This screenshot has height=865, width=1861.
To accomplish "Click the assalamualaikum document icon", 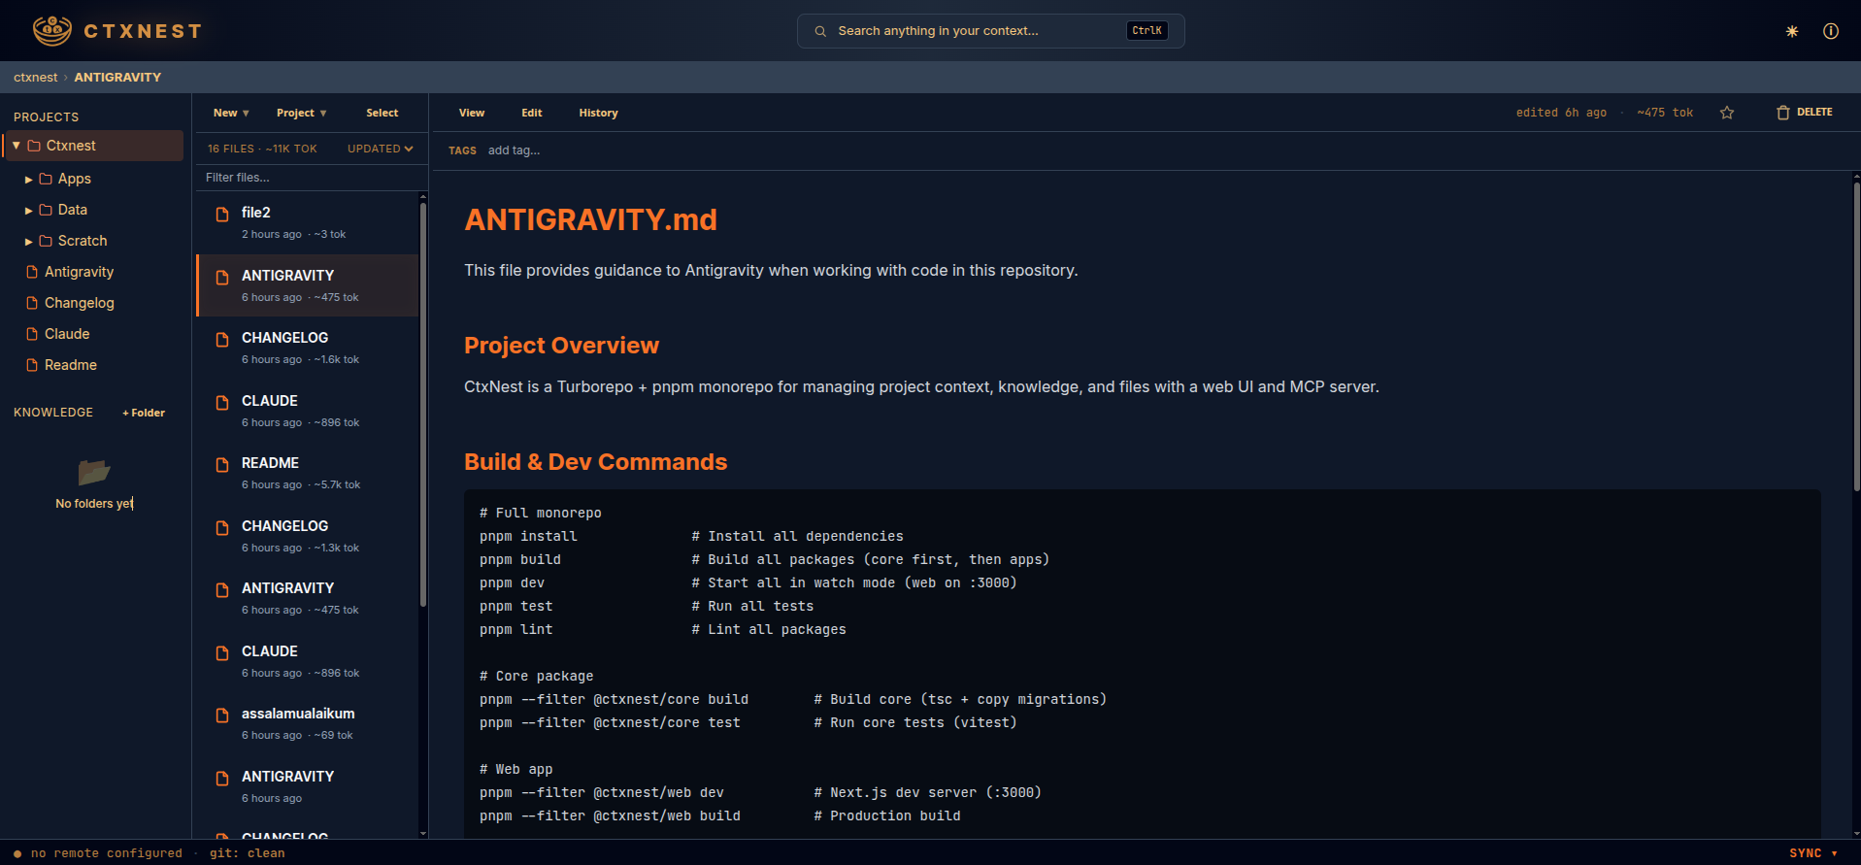I will tap(222, 715).
